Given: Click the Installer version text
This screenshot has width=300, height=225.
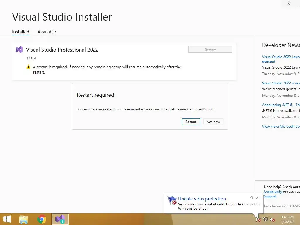Looking at the screenshot, I should click(x=282, y=206).
